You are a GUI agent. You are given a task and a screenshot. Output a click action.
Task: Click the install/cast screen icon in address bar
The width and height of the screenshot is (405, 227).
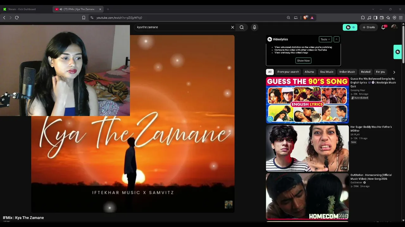[296, 18]
